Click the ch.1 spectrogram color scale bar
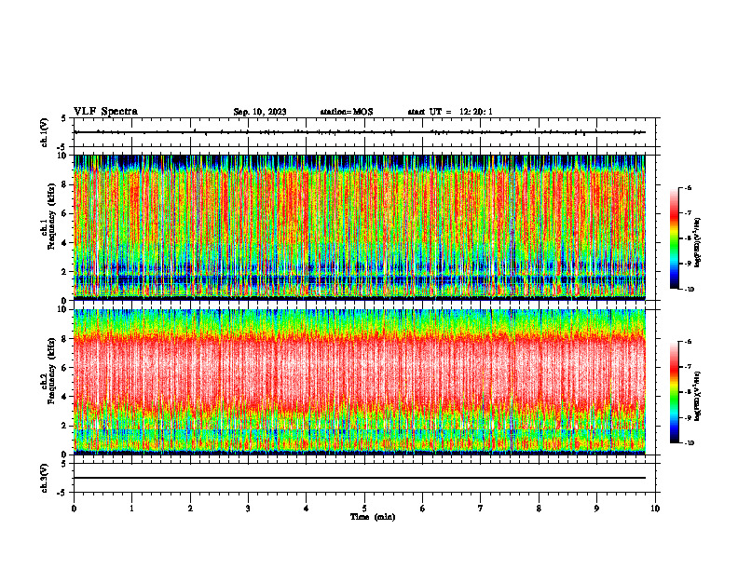The image size is (738, 570). [674, 238]
